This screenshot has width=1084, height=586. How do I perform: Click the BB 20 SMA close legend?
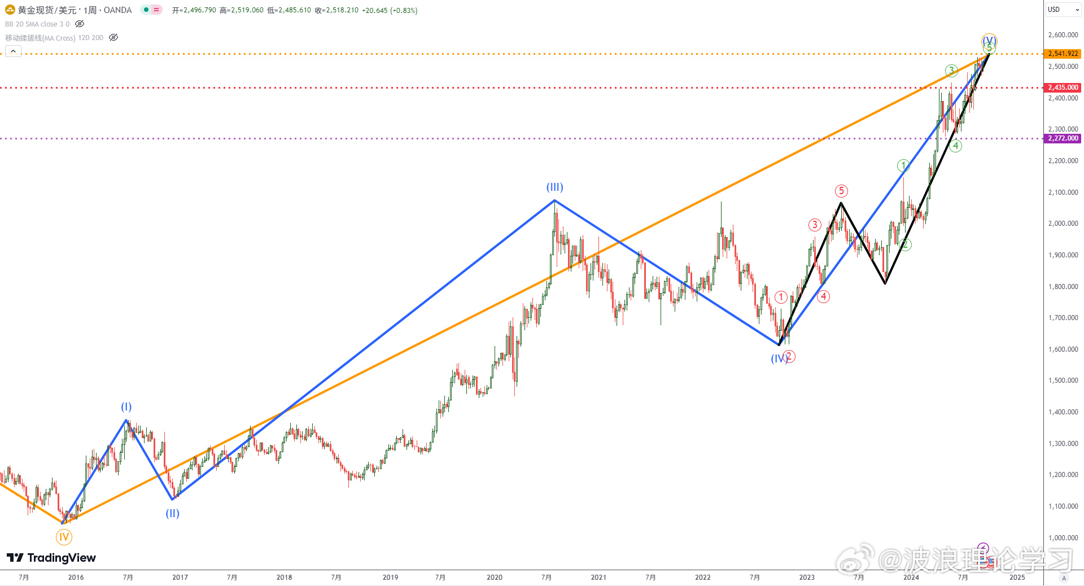tap(37, 24)
